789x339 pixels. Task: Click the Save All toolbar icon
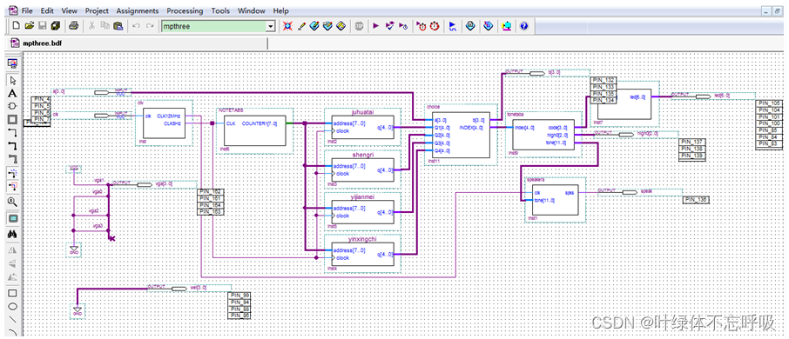[56, 25]
